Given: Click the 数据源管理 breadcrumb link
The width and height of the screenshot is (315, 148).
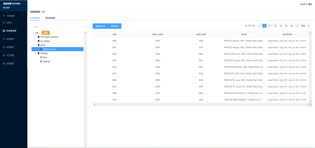Looking at the screenshot, I should point(35,12).
